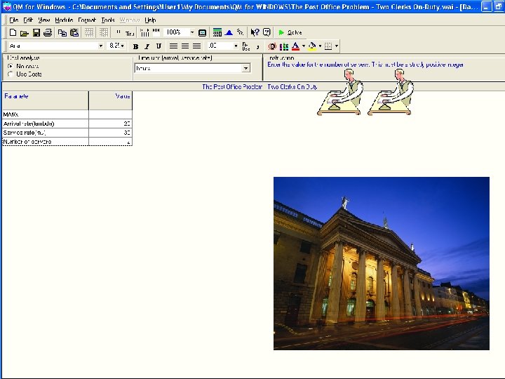Center align text
Viewport: 505px width, 379px height.
click(x=185, y=46)
